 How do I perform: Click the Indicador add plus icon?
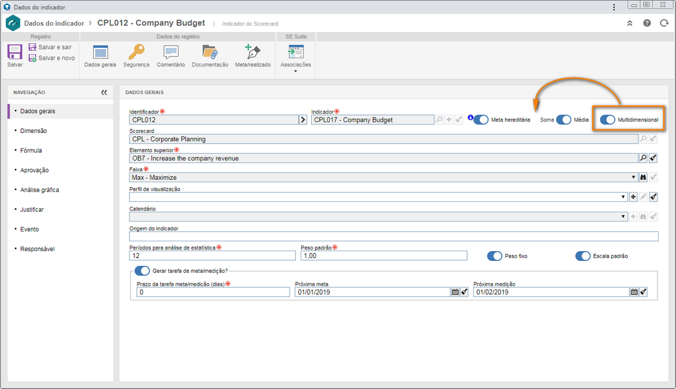point(449,120)
